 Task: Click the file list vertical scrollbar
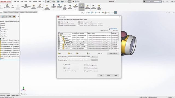pyautogui.click(x=118, y=37)
